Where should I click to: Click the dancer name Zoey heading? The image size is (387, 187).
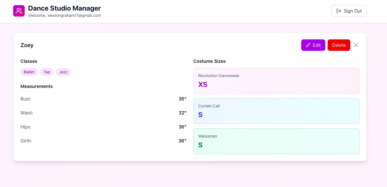27,45
